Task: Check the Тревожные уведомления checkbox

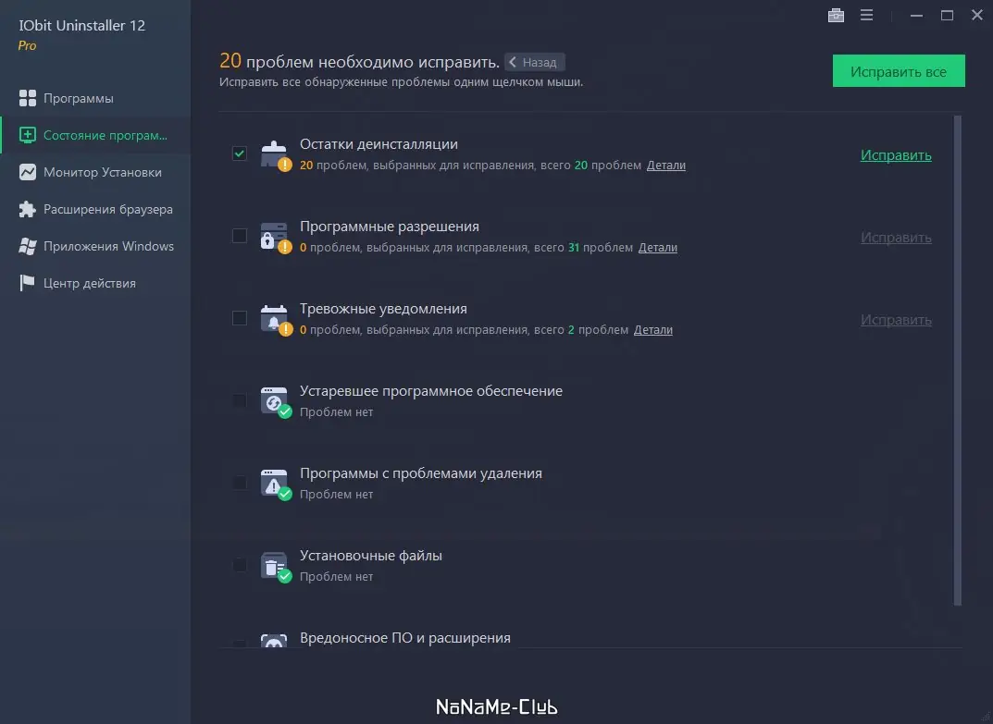Action: [x=240, y=318]
